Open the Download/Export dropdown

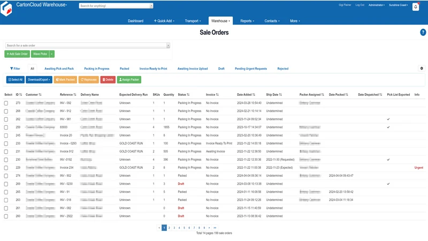pos(39,79)
